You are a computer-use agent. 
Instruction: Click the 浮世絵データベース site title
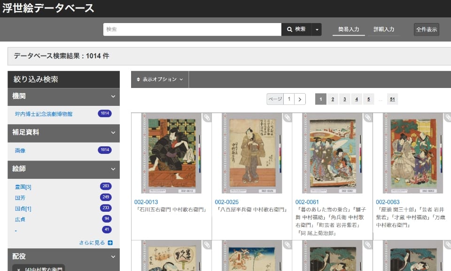pyautogui.click(x=48, y=8)
